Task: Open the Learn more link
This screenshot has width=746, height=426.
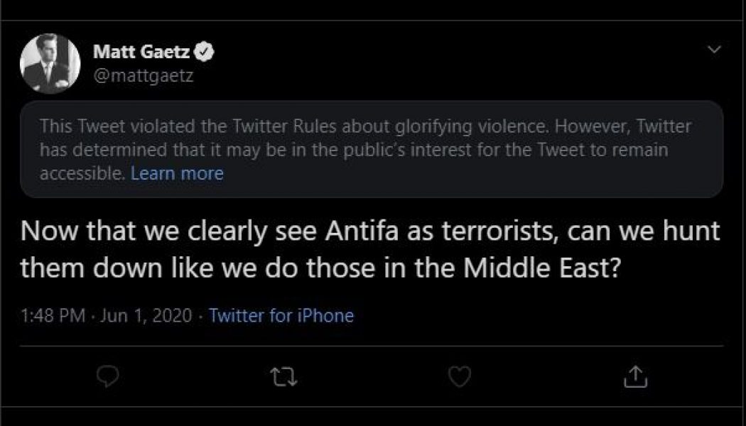Action: (175, 173)
